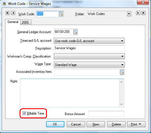Open the Work Code lookup magnifier

pos(61,14)
